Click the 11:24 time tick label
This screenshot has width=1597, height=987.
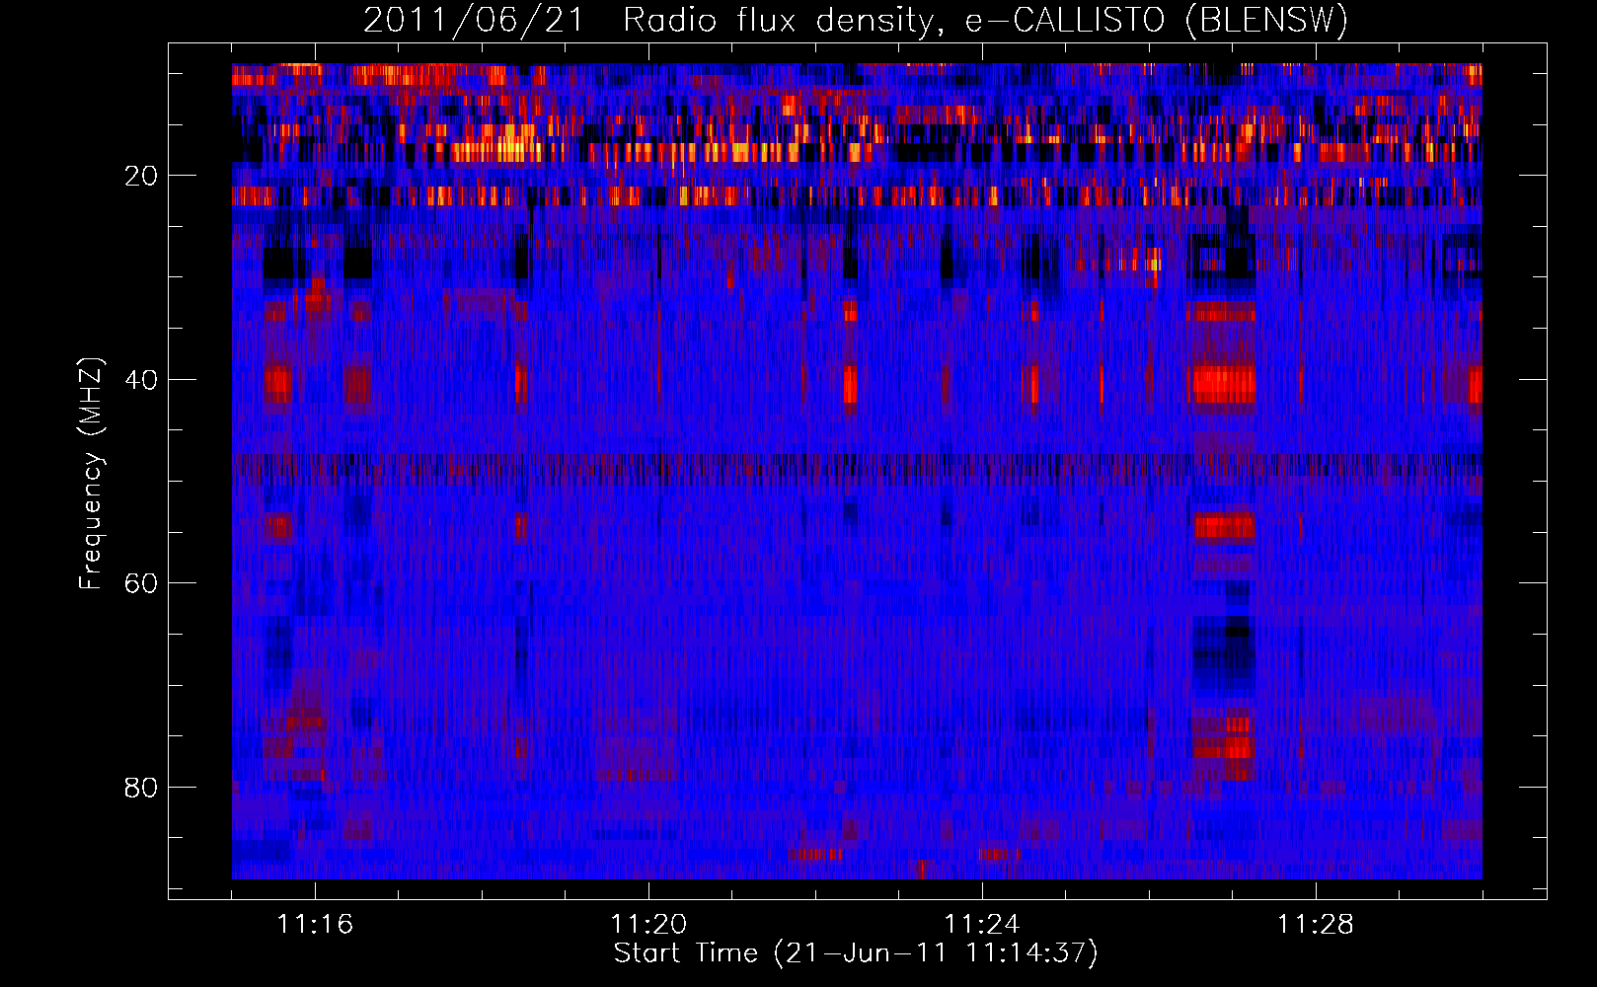(x=982, y=924)
